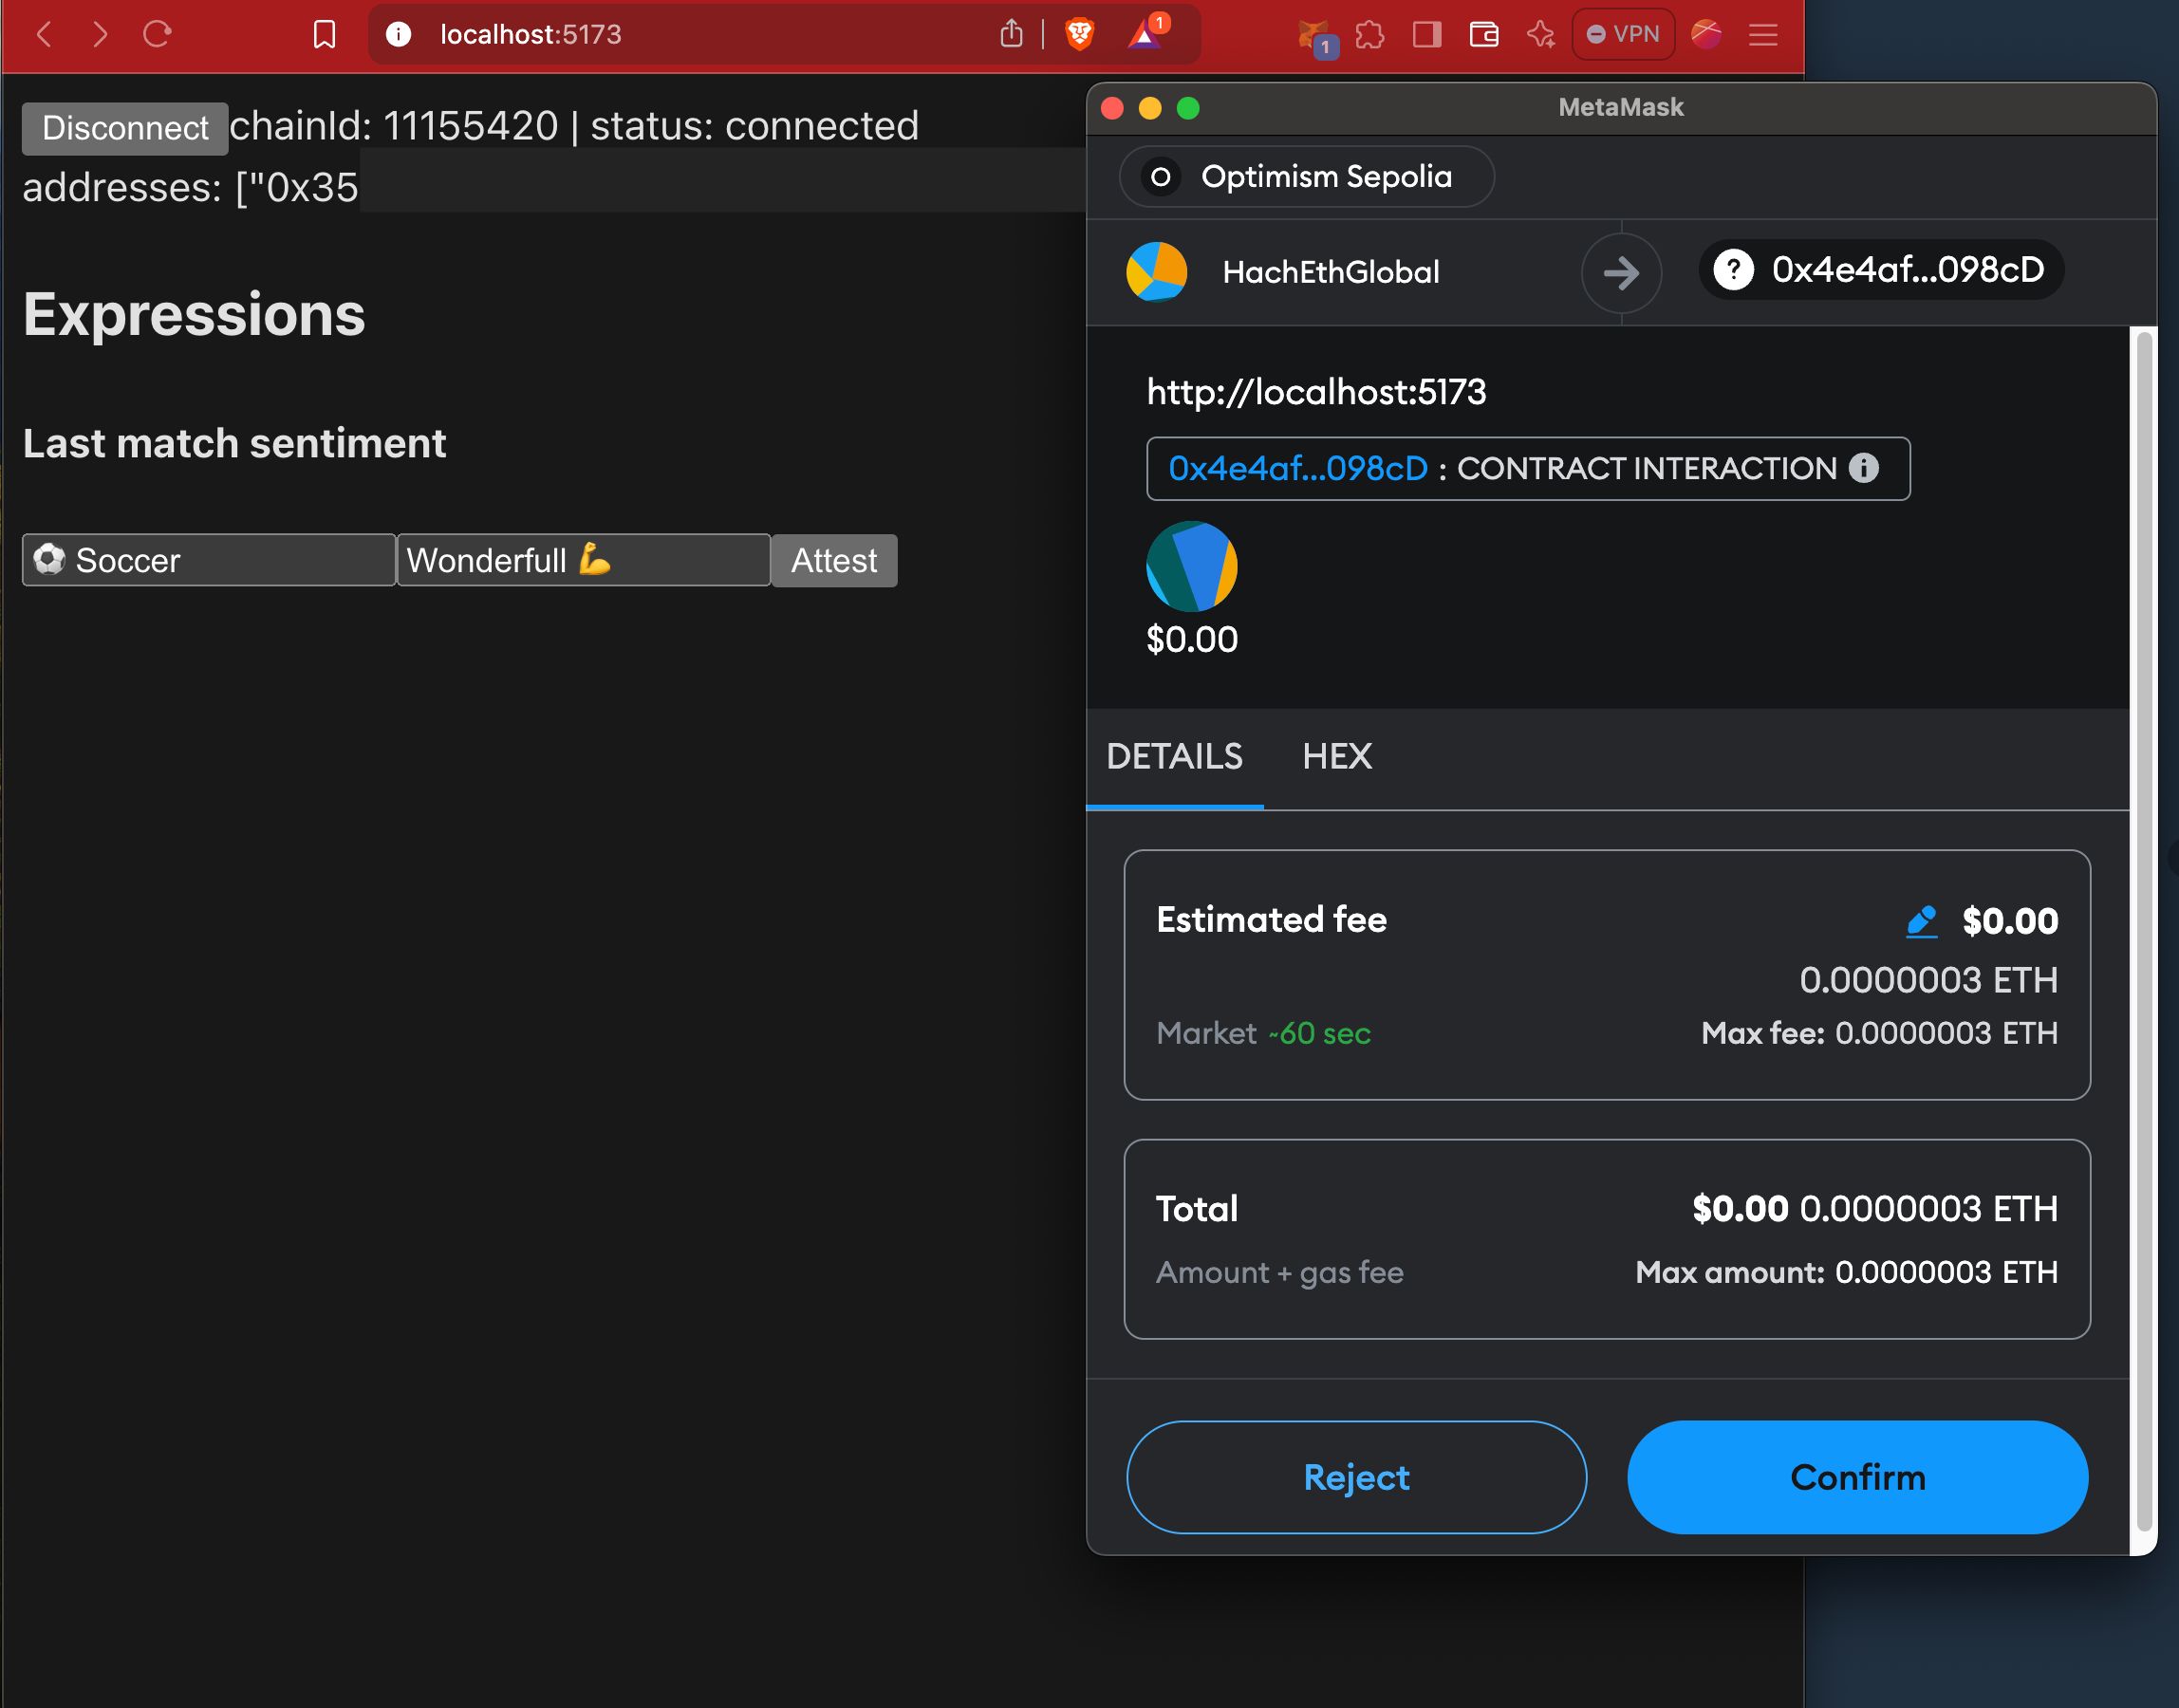
Task: Reload the localhost page
Action: coord(157,35)
